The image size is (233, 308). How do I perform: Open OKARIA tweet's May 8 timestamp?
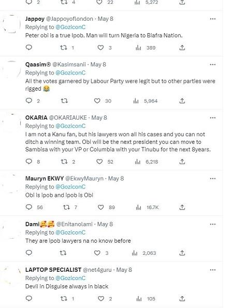click(x=99, y=118)
